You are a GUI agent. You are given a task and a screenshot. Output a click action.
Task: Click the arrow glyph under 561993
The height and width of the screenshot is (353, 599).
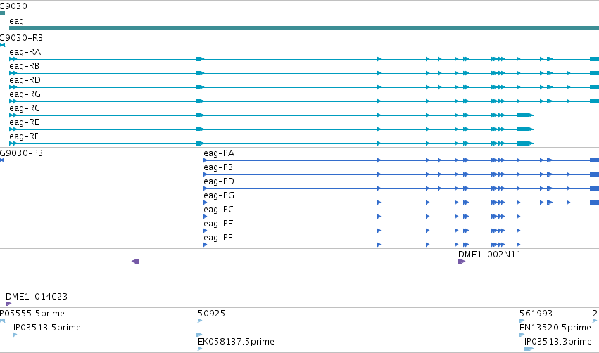click(522, 321)
